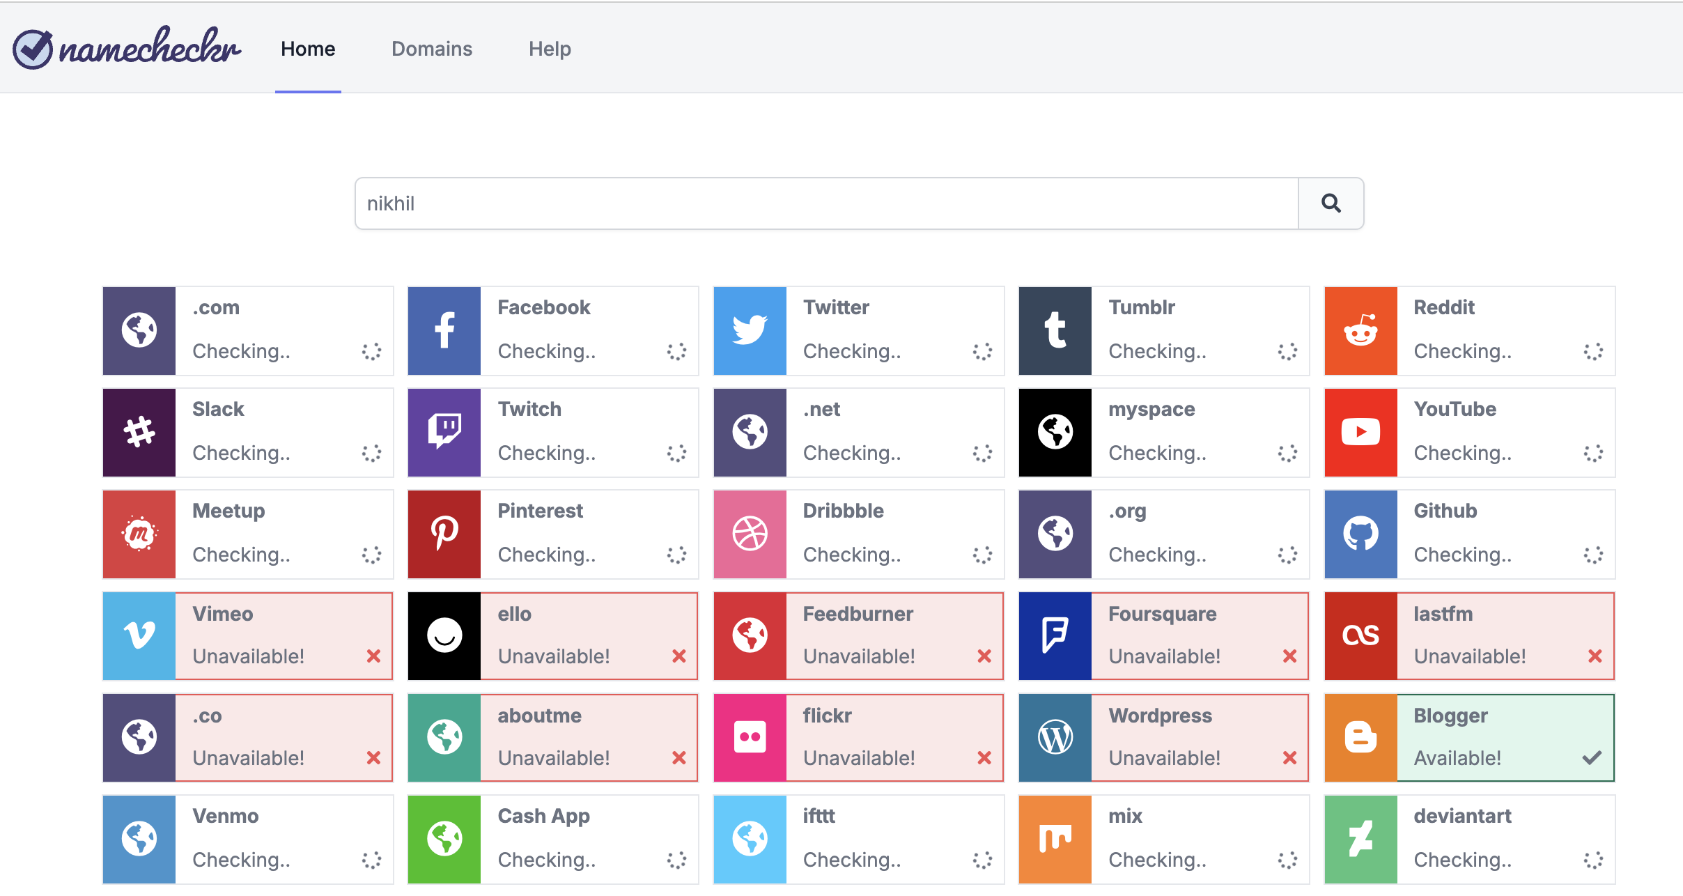This screenshot has height=896, width=1683.
Task: Click the Cash App label text
Action: (x=544, y=816)
